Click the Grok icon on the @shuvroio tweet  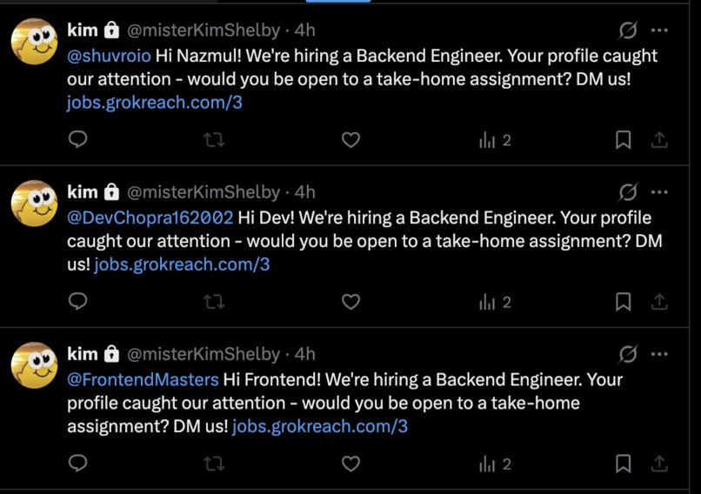pos(628,30)
